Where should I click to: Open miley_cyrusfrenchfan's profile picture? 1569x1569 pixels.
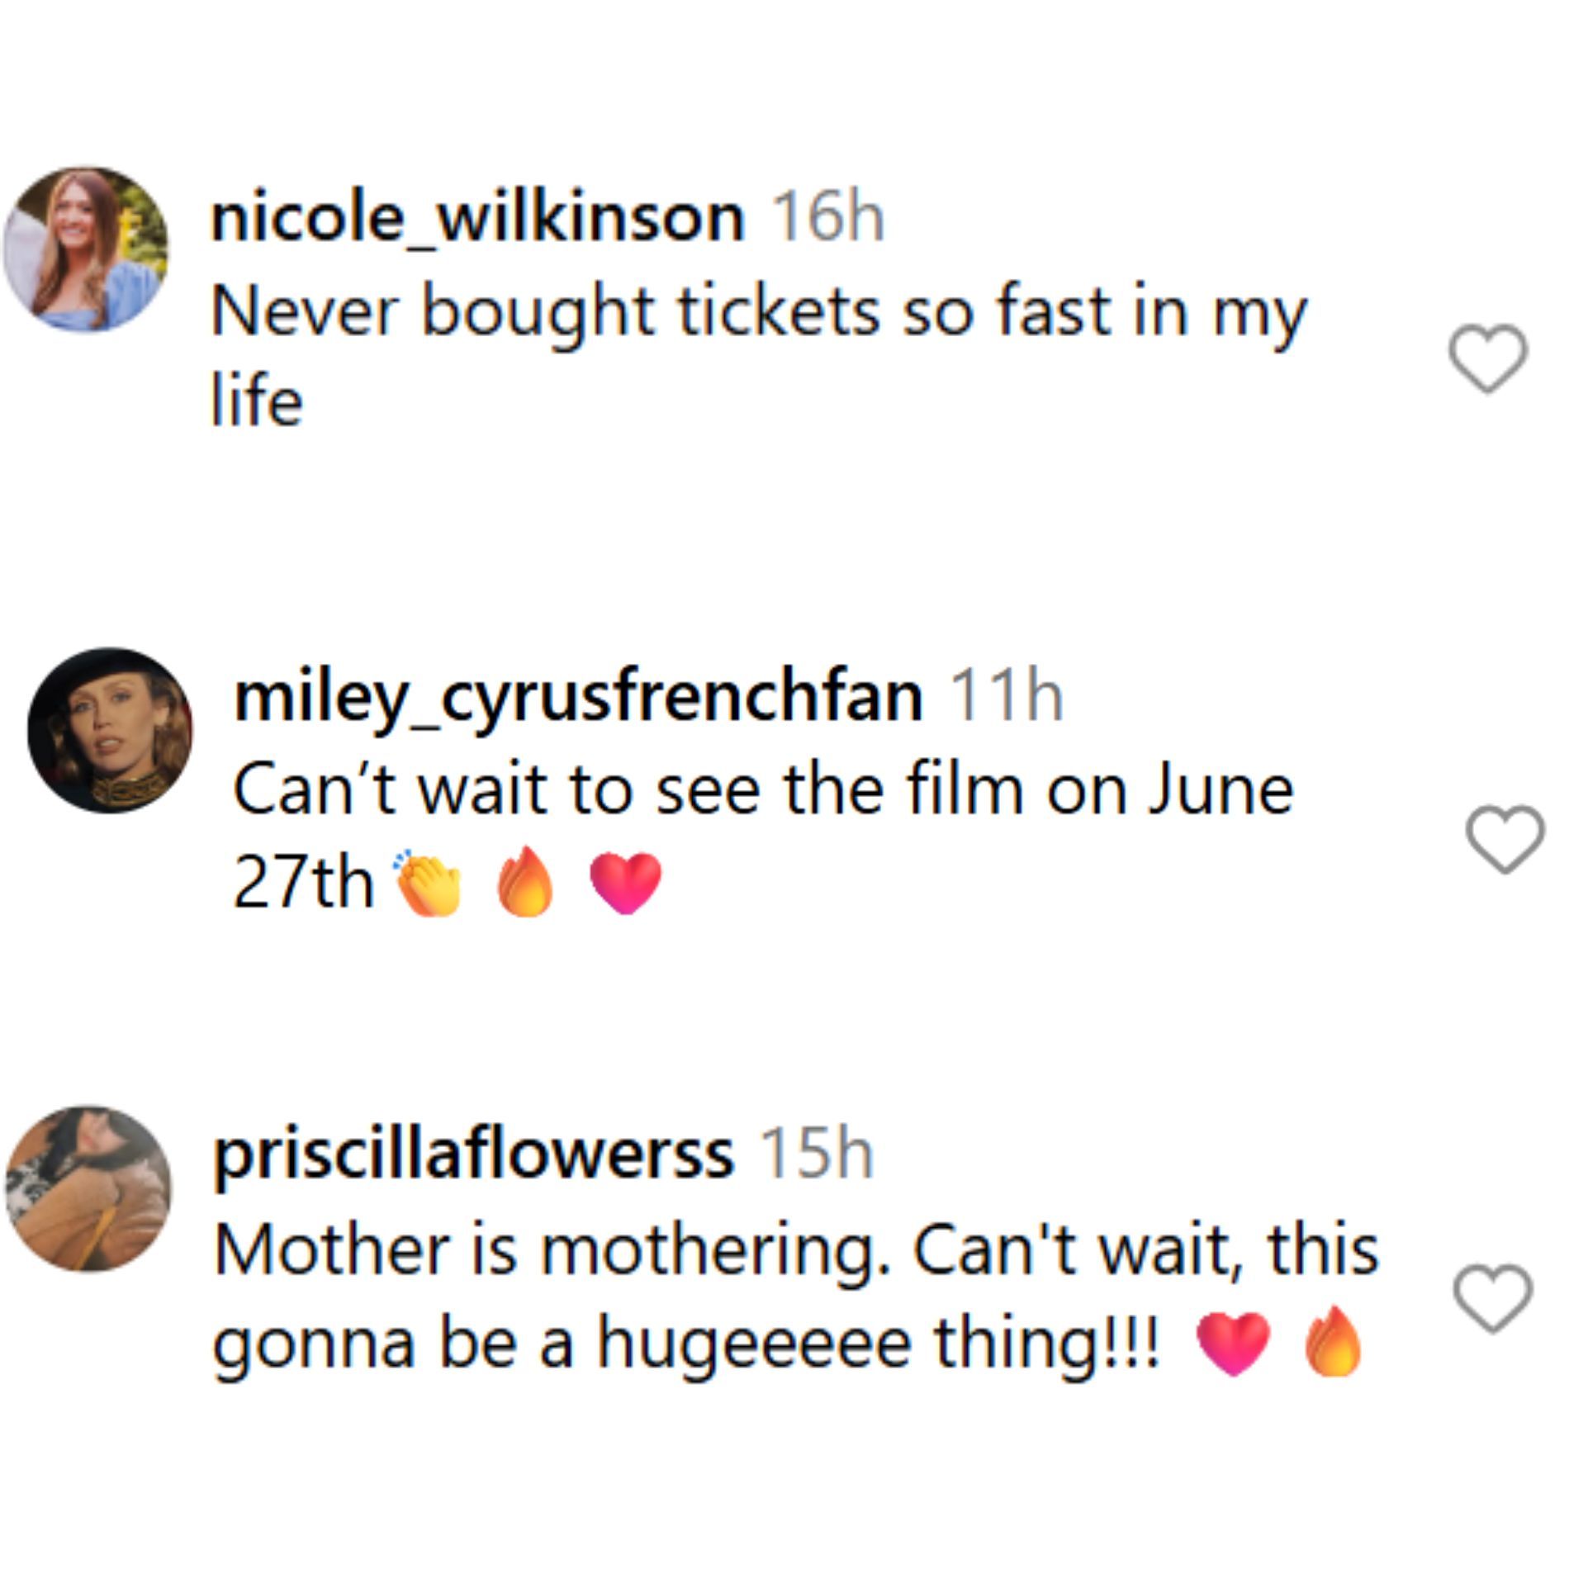point(110,730)
